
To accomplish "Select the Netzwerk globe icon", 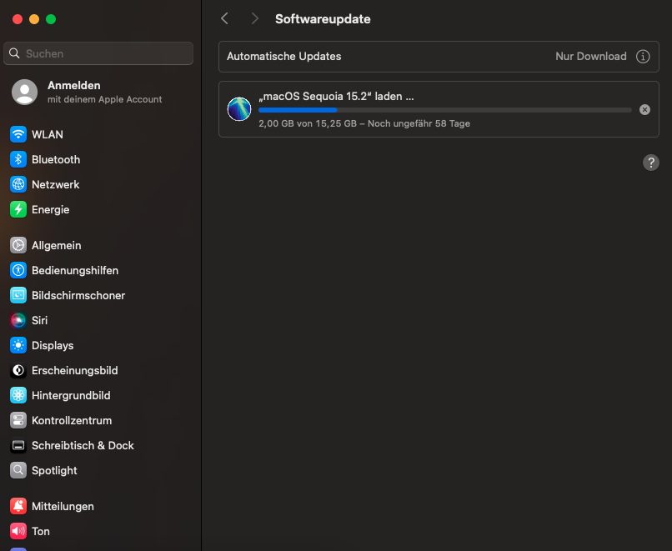I will coord(18,185).
